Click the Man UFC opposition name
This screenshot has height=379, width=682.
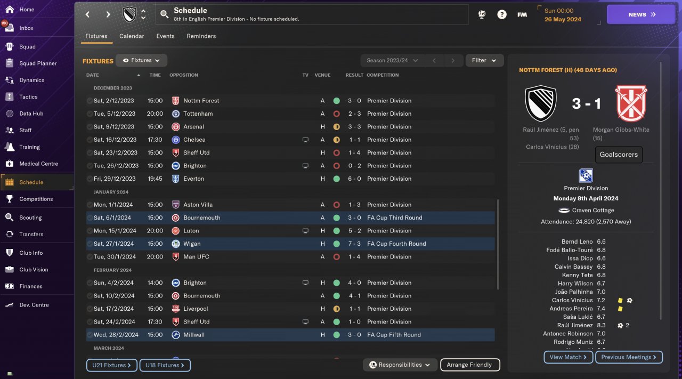point(196,257)
